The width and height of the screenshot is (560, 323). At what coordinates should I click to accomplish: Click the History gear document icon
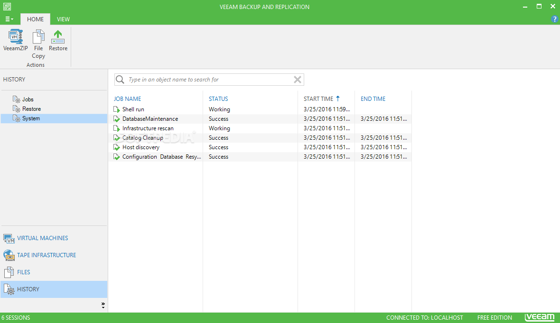click(9, 289)
